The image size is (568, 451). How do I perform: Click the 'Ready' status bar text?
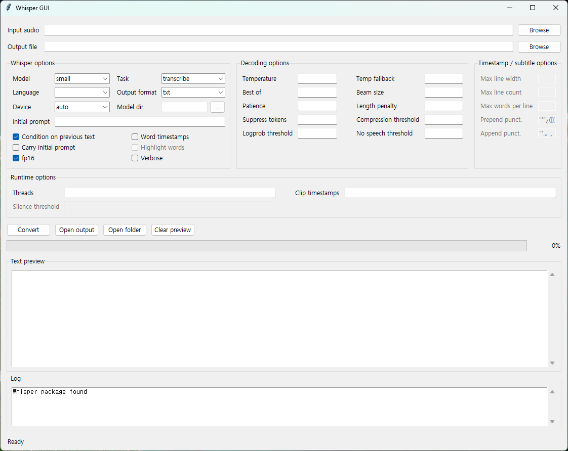coord(16,441)
